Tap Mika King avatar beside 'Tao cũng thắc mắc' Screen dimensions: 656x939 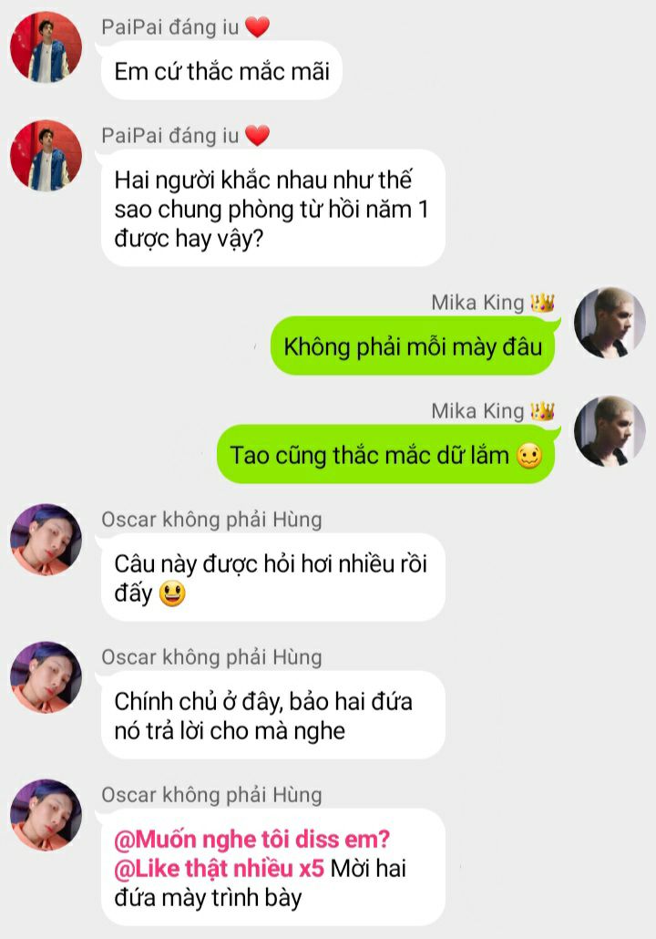click(x=610, y=431)
